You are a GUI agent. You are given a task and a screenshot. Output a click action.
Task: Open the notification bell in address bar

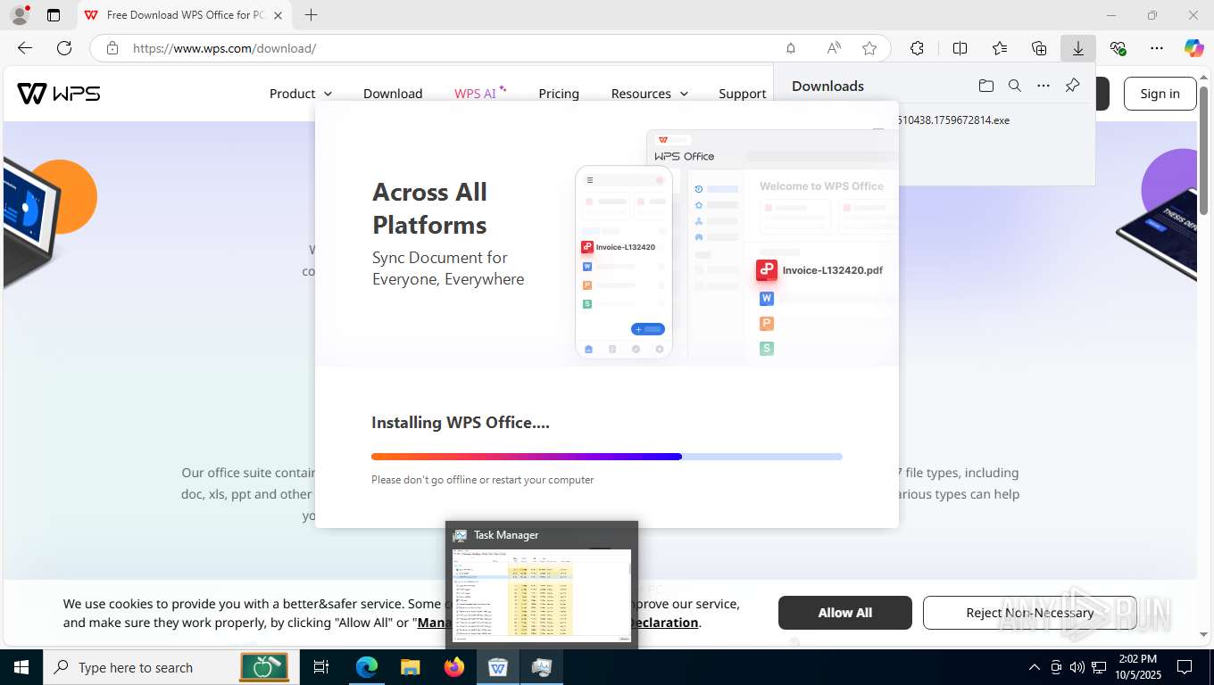point(791,48)
